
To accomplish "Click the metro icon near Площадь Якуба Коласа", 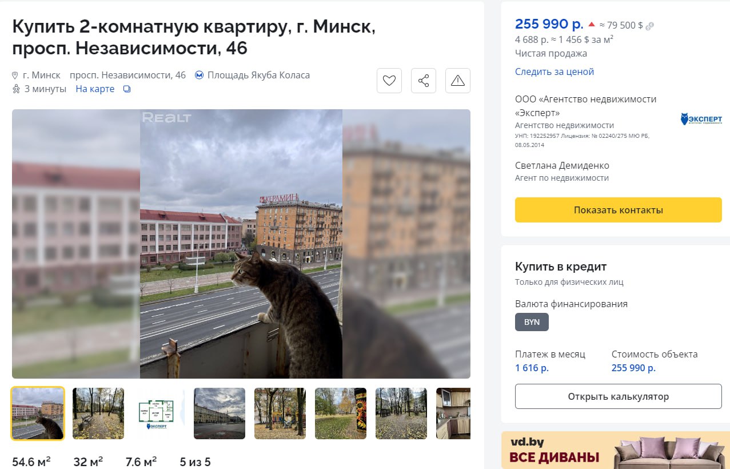I will click(x=199, y=75).
